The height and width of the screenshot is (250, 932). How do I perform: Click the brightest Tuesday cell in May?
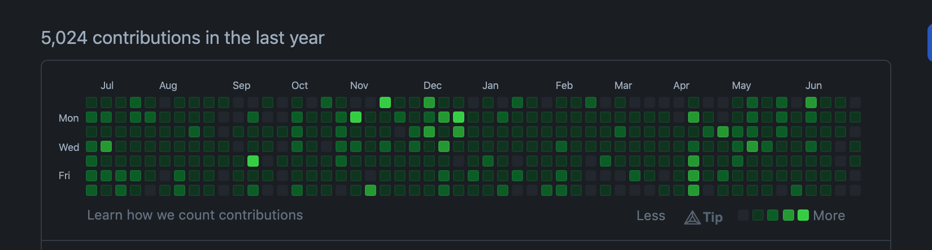tap(723, 132)
